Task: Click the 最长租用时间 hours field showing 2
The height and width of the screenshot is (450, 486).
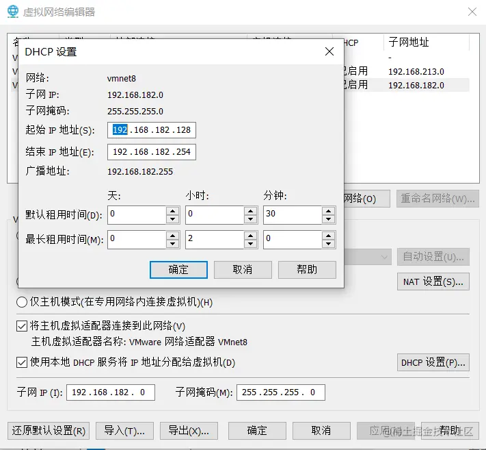Action: tap(215, 240)
